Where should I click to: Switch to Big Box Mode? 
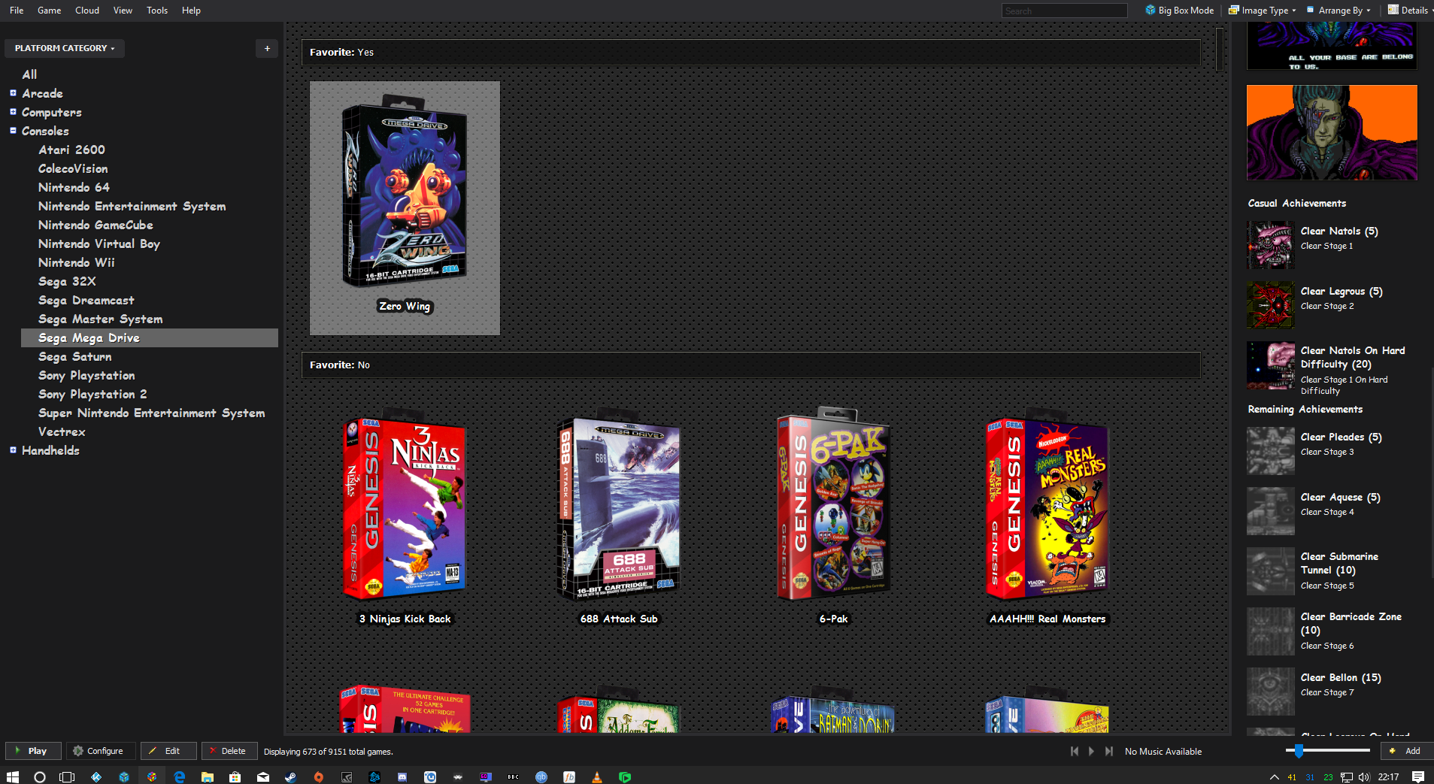1179,11
